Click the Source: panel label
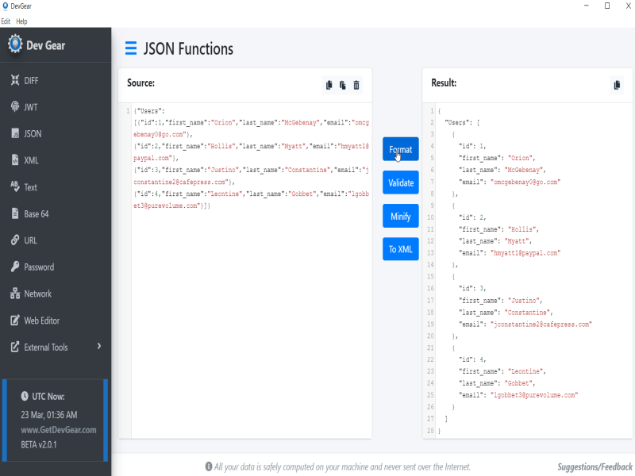The image size is (635, 476). pyautogui.click(x=141, y=83)
